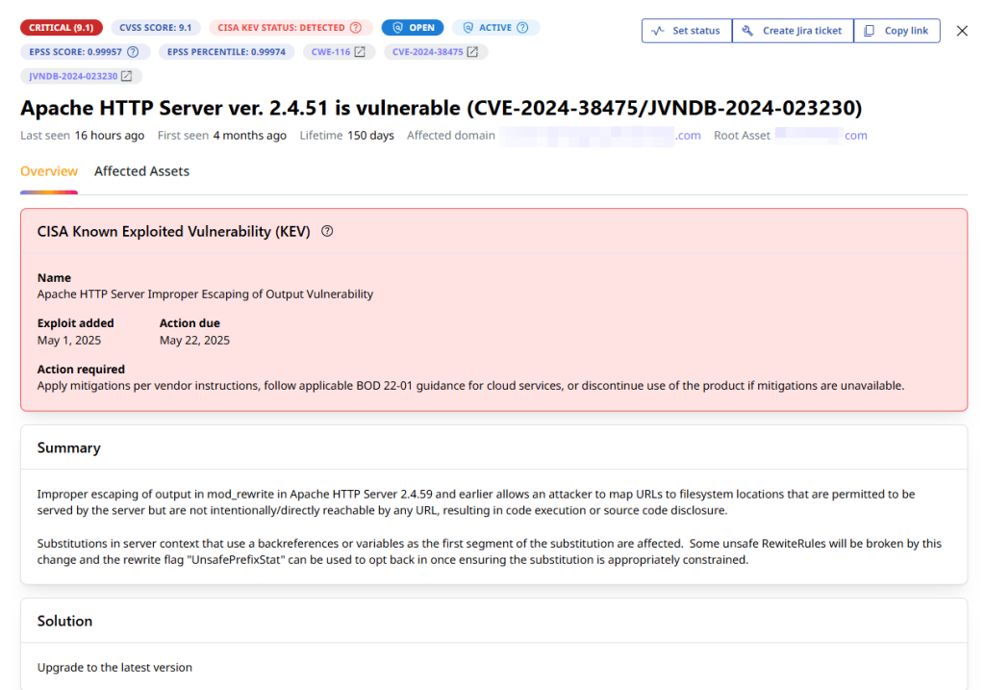Click the 'Improper escaping of output' summary paragraph
This screenshot has height=690, width=985.
(475, 502)
